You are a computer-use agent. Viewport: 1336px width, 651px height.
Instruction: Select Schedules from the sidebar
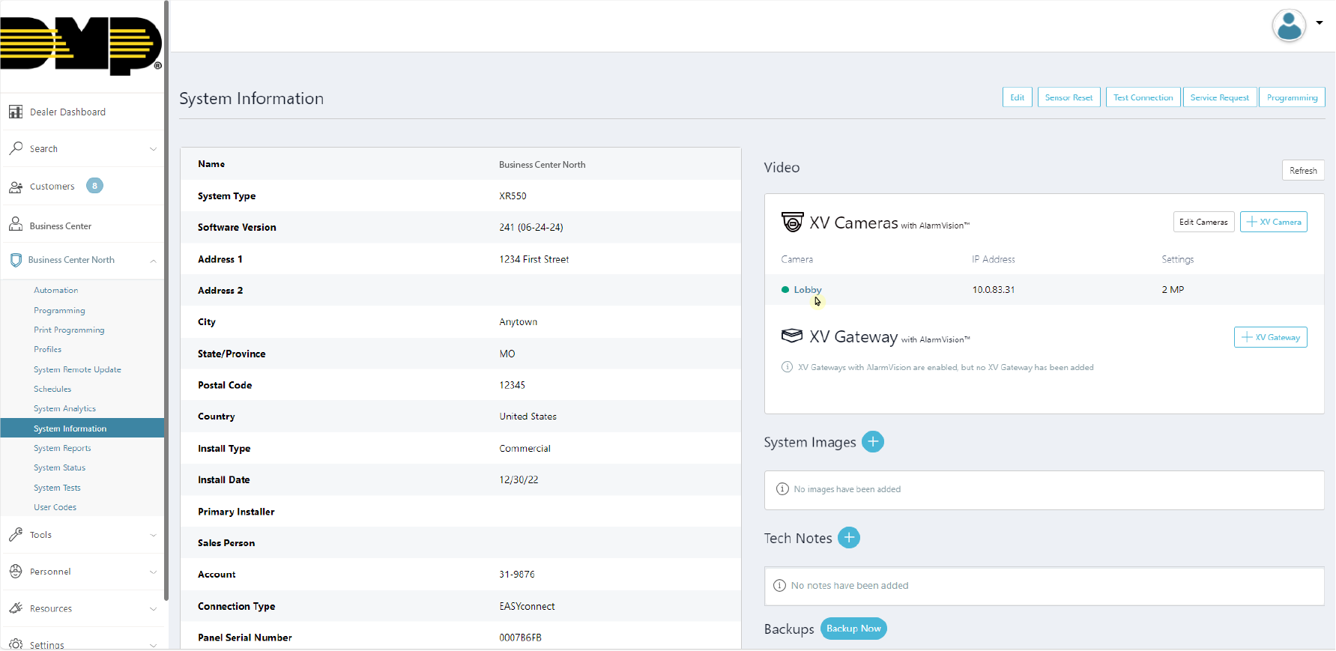point(52,389)
